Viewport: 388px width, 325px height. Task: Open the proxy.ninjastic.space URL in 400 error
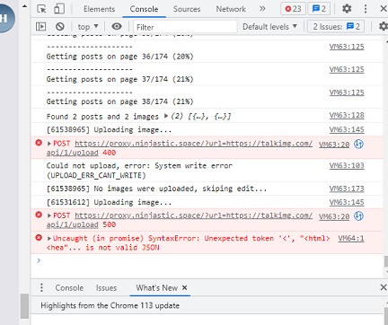point(193,144)
